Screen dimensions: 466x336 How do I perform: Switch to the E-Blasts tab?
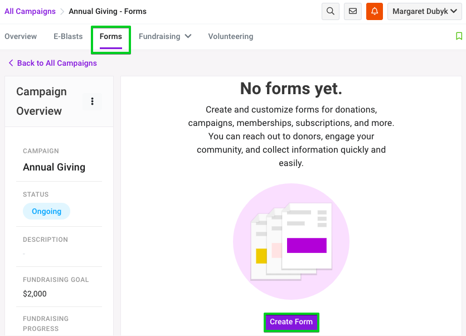tap(68, 36)
